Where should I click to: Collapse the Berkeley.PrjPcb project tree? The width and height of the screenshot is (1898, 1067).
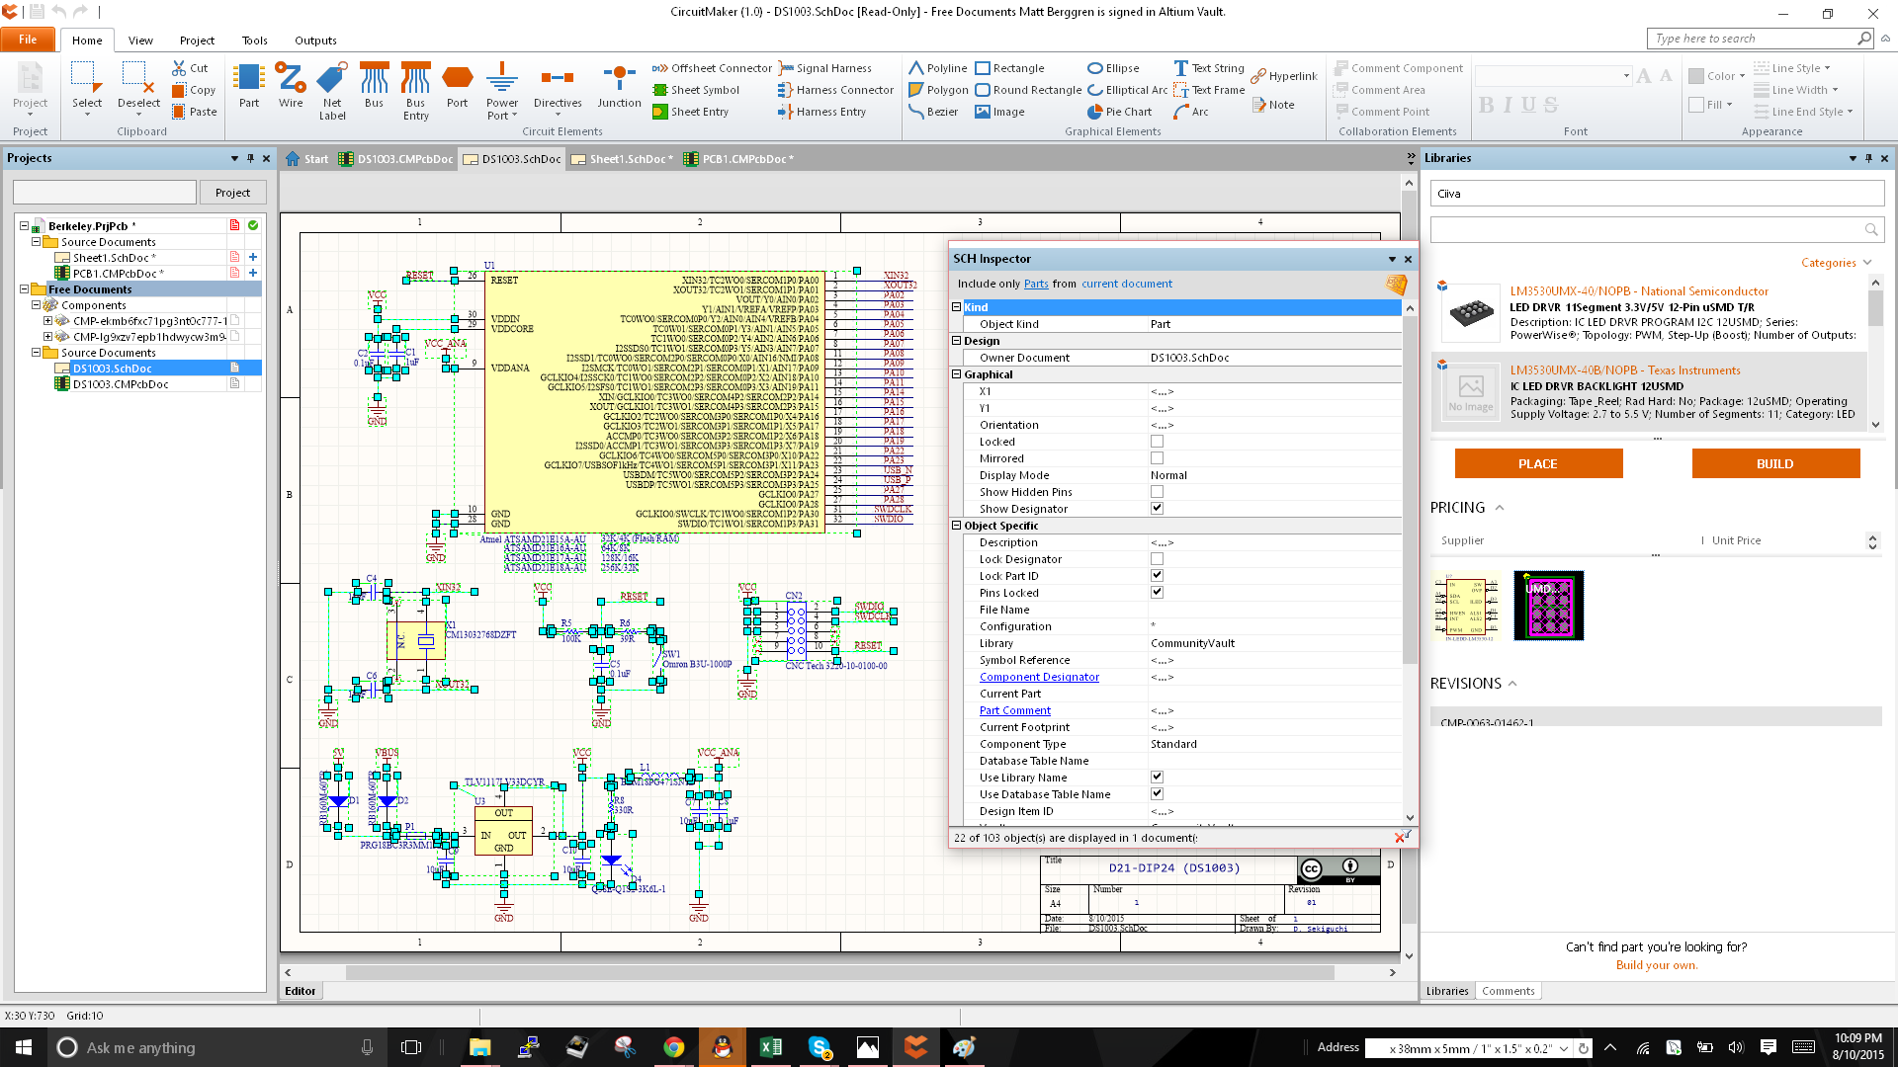coord(24,226)
